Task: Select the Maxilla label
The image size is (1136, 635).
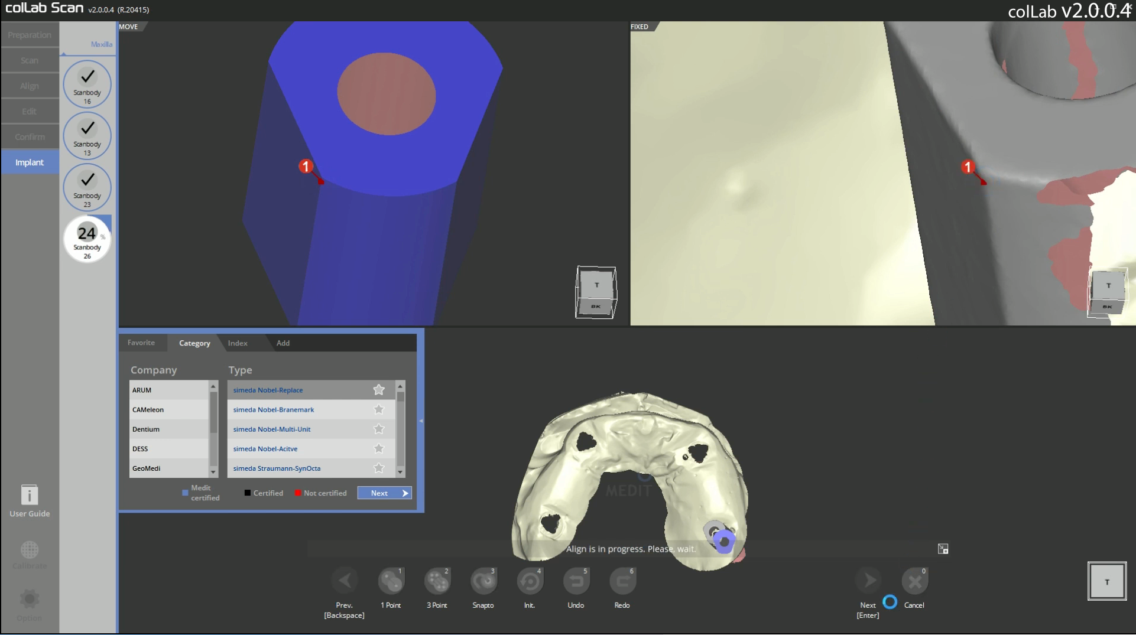Action: 102,44
